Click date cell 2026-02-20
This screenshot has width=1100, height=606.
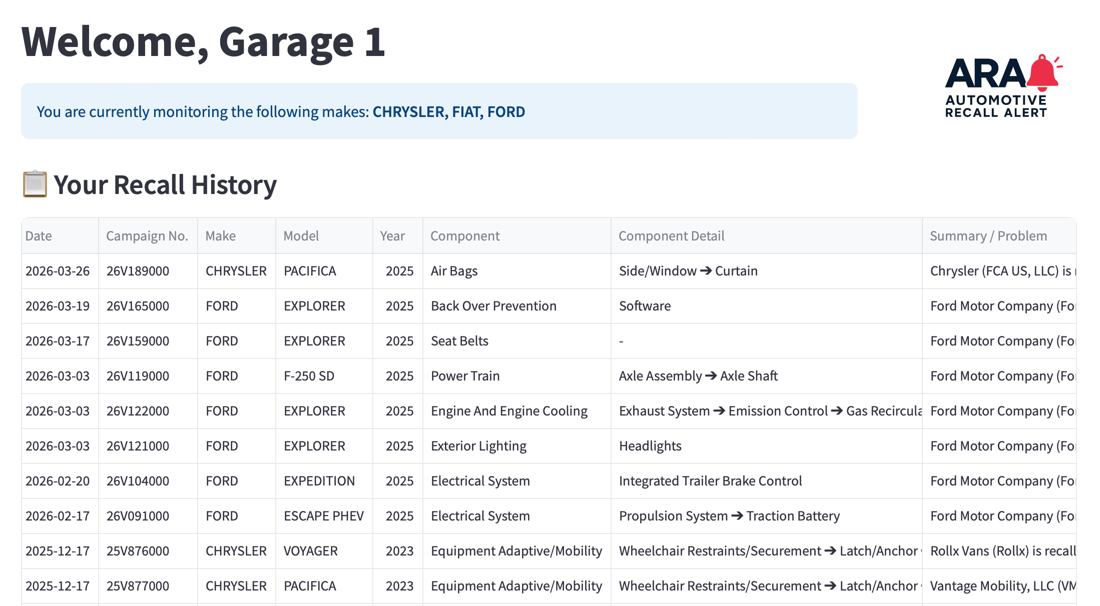click(60, 481)
